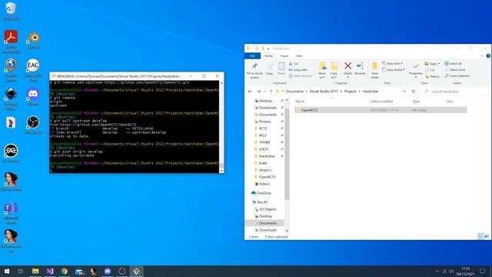Screen dimensions: 492x277
Task: Select OneDrive in the navigation pane
Action: (x=263, y=193)
